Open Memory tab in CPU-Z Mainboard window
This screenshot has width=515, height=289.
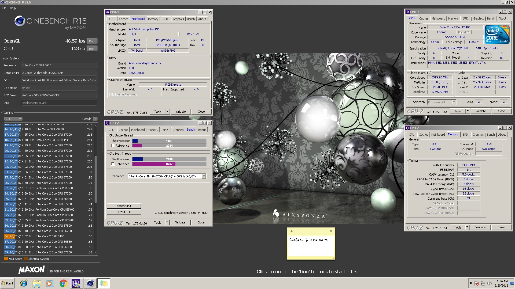point(153,19)
